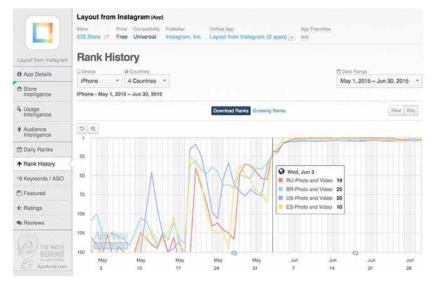The width and height of the screenshot is (439, 282).
Task: Click the Layout from Instagram app icon
Action: point(43,33)
